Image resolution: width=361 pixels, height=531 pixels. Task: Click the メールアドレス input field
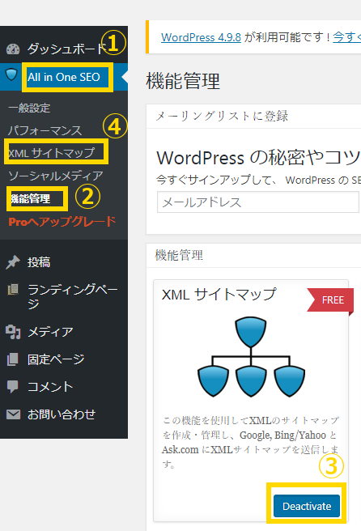258,202
